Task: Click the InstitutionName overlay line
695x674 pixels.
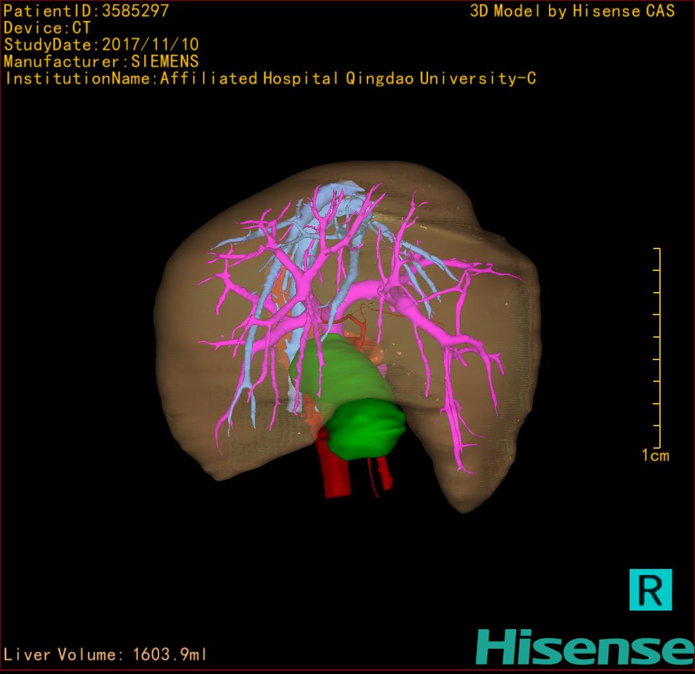Action: pyautogui.click(x=270, y=79)
